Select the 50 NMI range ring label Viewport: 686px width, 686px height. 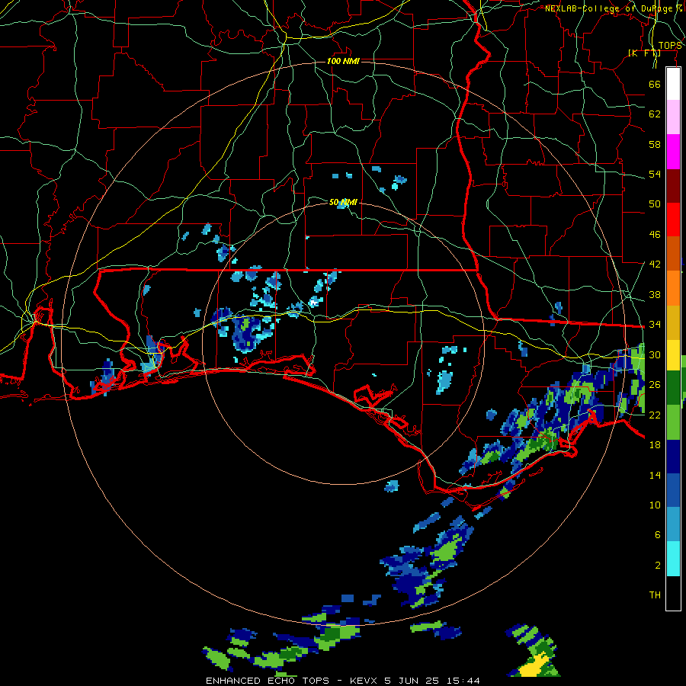(x=343, y=202)
